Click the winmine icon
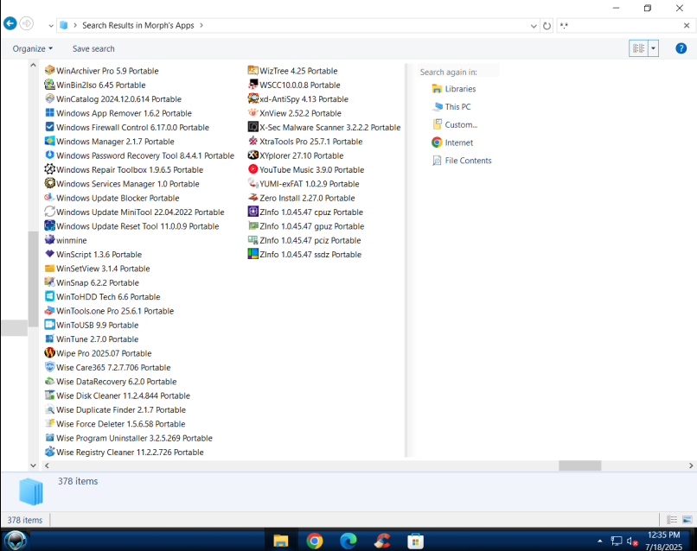Image resolution: width=697 pixels, height=551 pixels. (50, 240)
